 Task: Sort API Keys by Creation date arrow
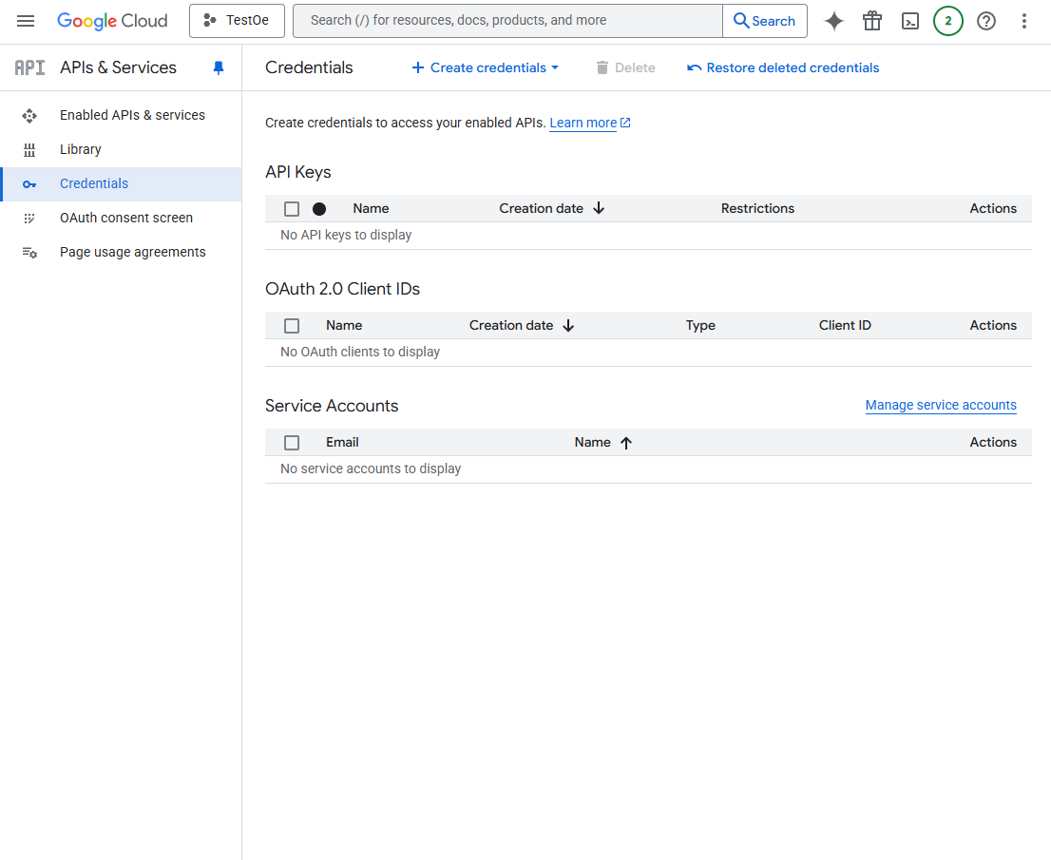pos(599,208)
